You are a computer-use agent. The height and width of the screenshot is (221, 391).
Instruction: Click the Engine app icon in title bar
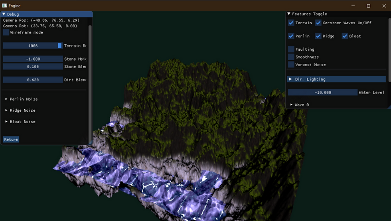click(x=4, y=6)
